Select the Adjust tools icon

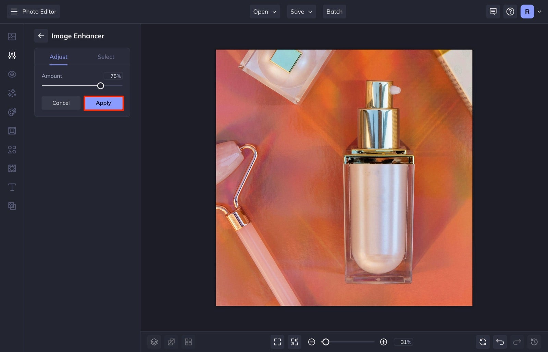[12, 55]
